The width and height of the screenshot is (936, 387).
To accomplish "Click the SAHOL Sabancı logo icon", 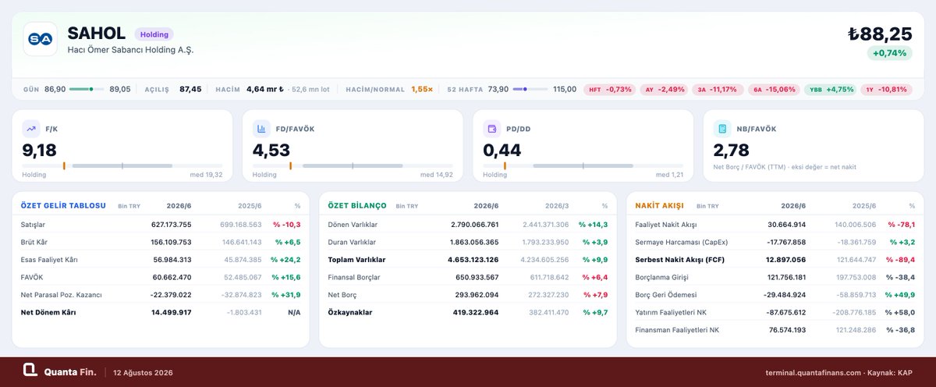I will (x=40, y=38).
